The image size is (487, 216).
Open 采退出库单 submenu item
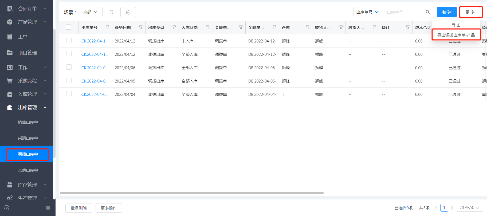click(28, 138)
